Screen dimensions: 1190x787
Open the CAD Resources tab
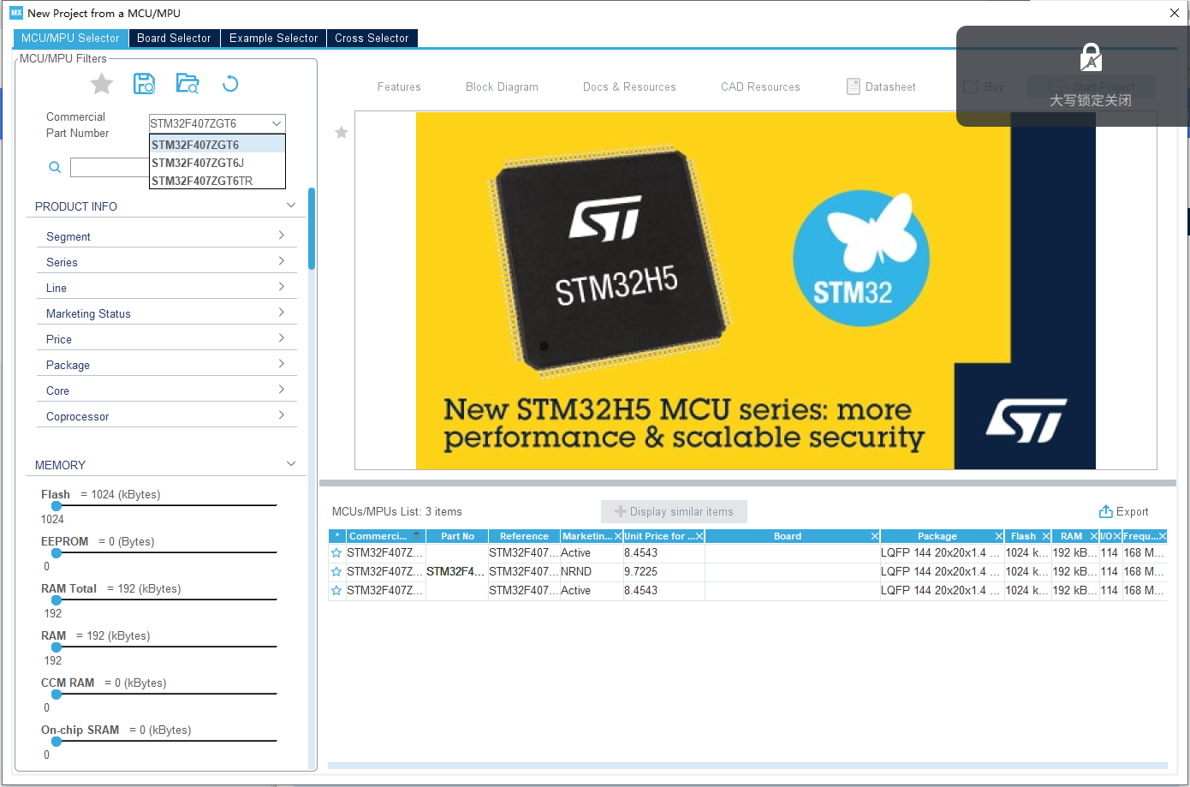point(760,86)
